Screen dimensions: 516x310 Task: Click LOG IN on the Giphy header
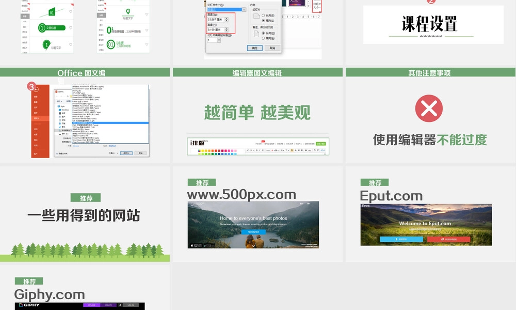tap(131, 305)
